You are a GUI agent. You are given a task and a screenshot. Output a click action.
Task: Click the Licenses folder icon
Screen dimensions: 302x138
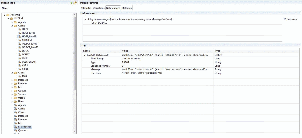pyautogui.click(x=16, y=83)
